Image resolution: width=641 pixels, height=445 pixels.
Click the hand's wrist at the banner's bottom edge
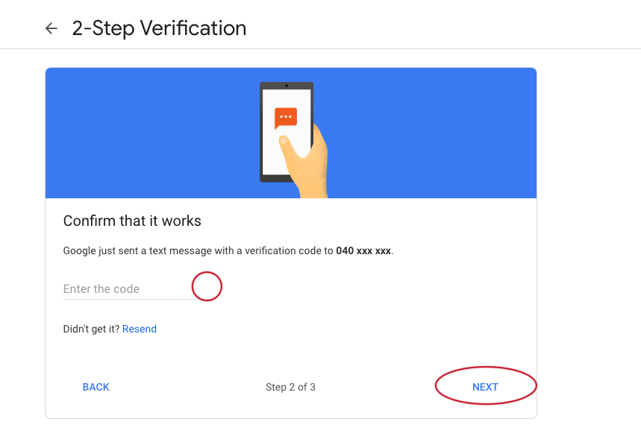pyautogui.click(x=313, y=190)
